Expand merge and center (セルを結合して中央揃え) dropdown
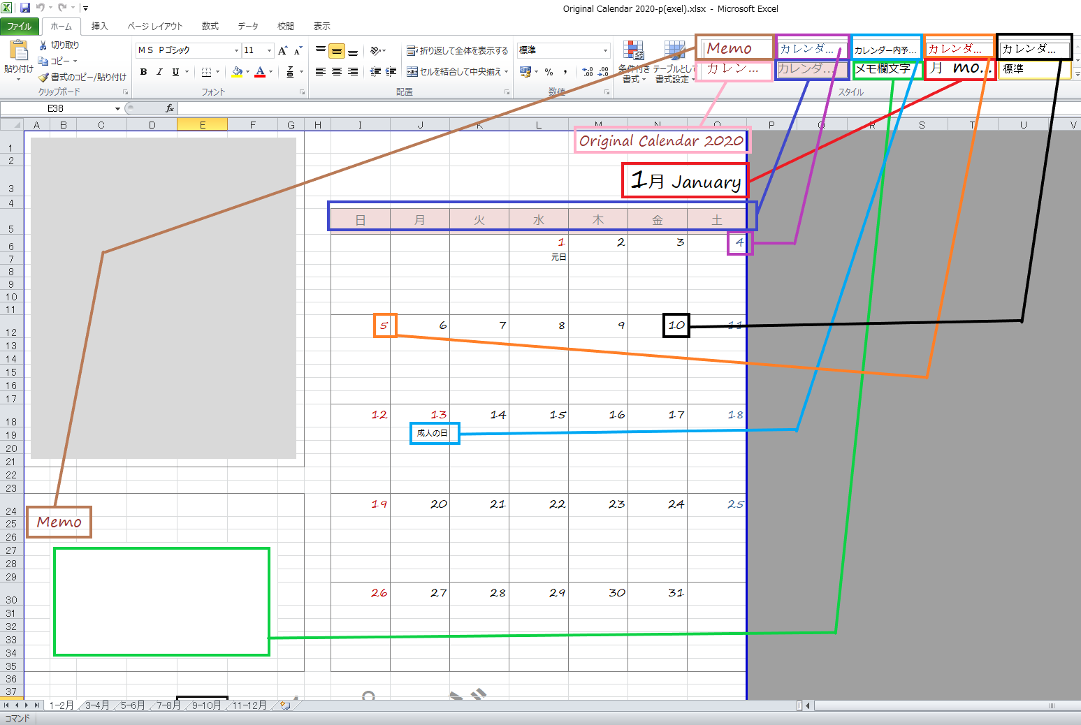Viewport: 1081px width, 725px height. 507,72
